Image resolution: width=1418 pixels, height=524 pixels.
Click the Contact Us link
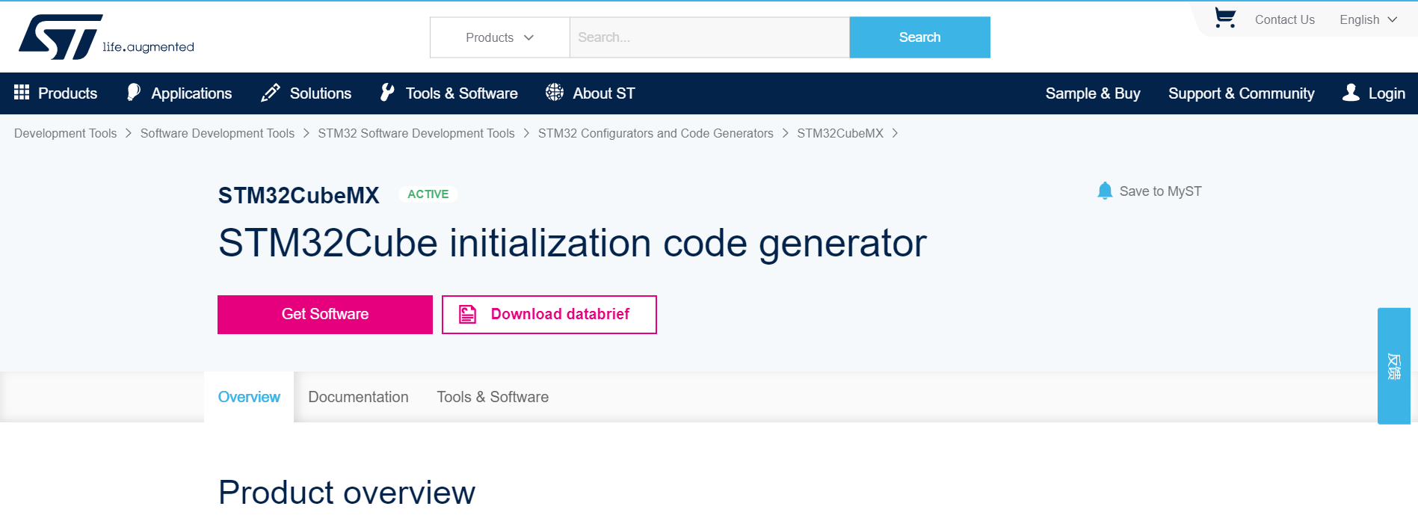point(1284,19)
